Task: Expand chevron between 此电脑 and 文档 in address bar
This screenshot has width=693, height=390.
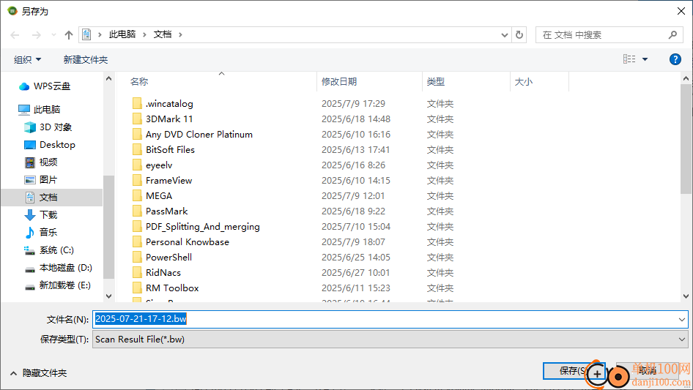Action: (x=144, y=34)
